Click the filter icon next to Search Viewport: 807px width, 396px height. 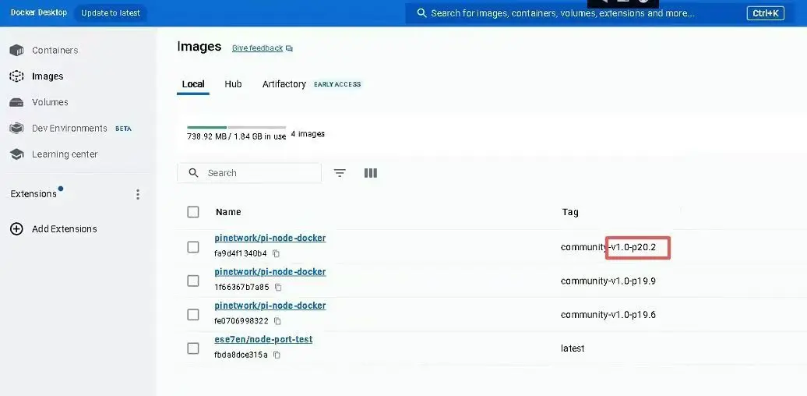[x=340, y=173]
